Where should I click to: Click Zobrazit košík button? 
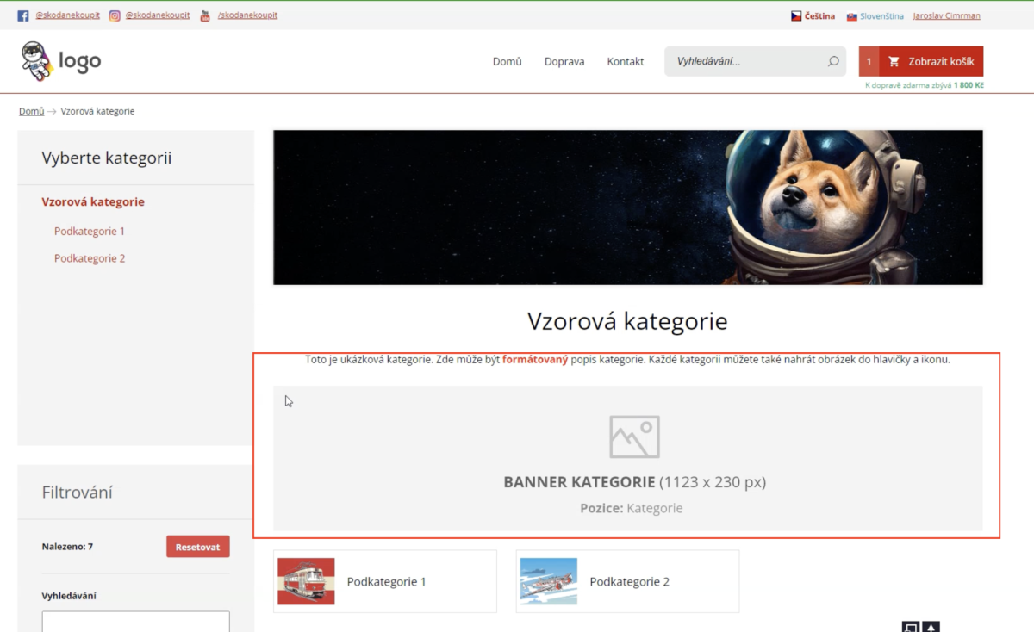pyautogui.click(x=931, y=61)
